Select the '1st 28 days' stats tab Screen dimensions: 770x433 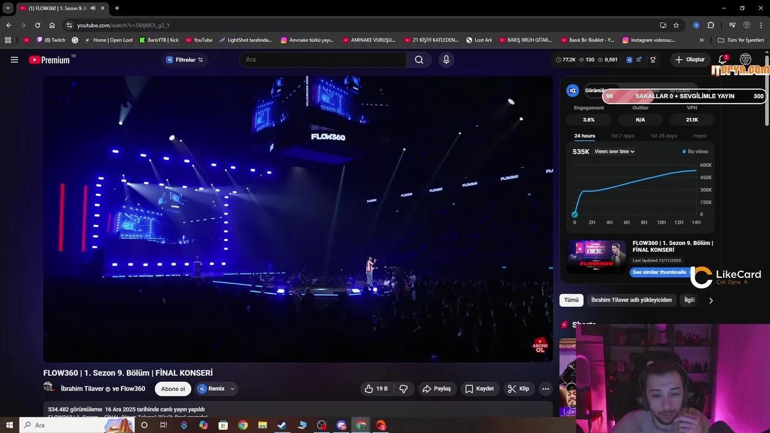[x=664, y=136]
